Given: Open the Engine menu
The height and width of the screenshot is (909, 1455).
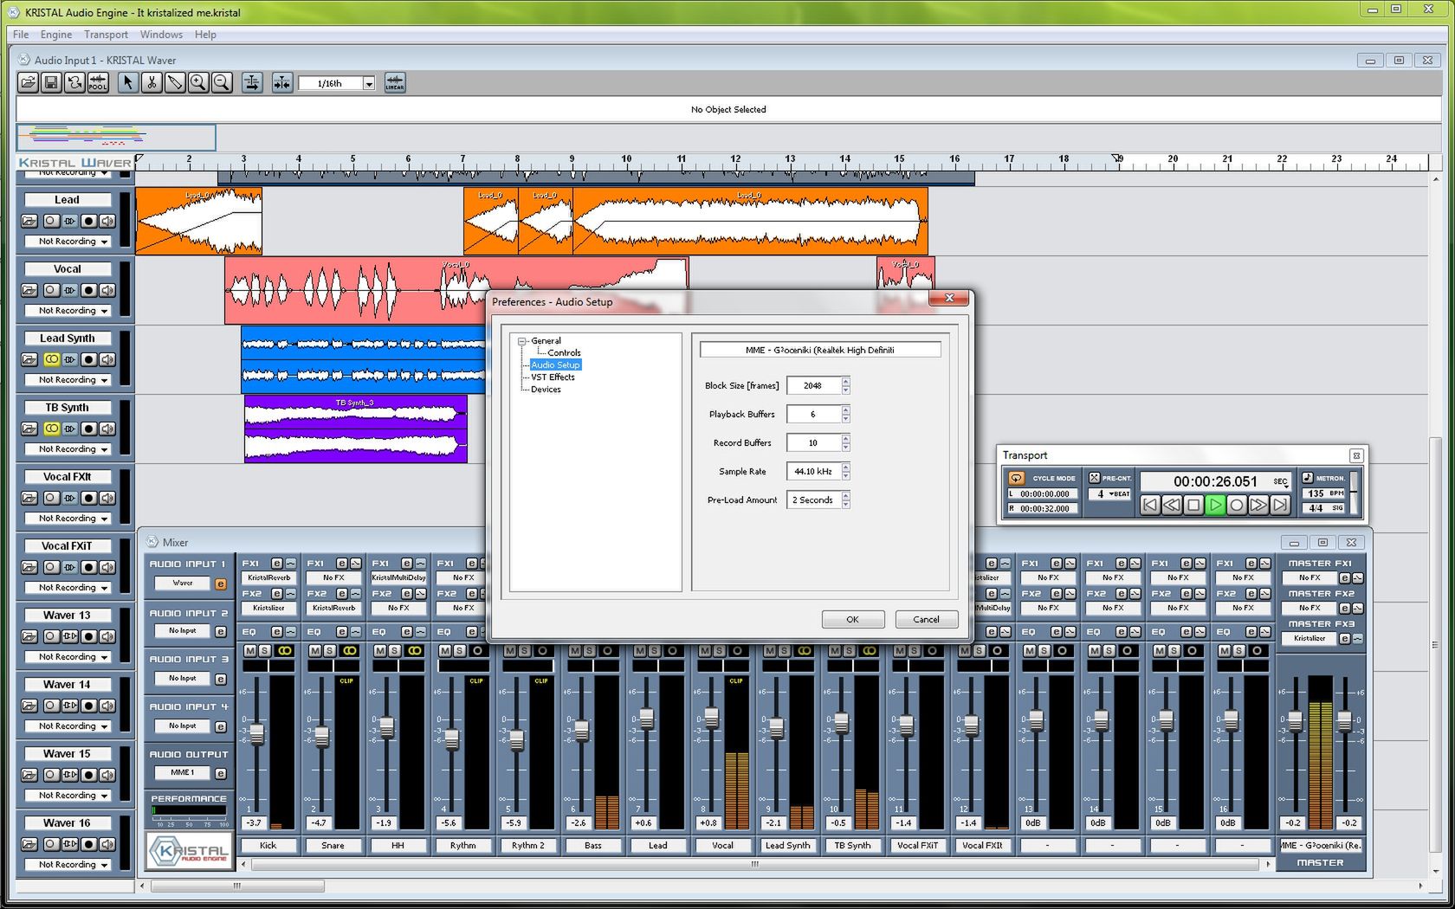Looking at the screenshot, I should tap(56, 35).
